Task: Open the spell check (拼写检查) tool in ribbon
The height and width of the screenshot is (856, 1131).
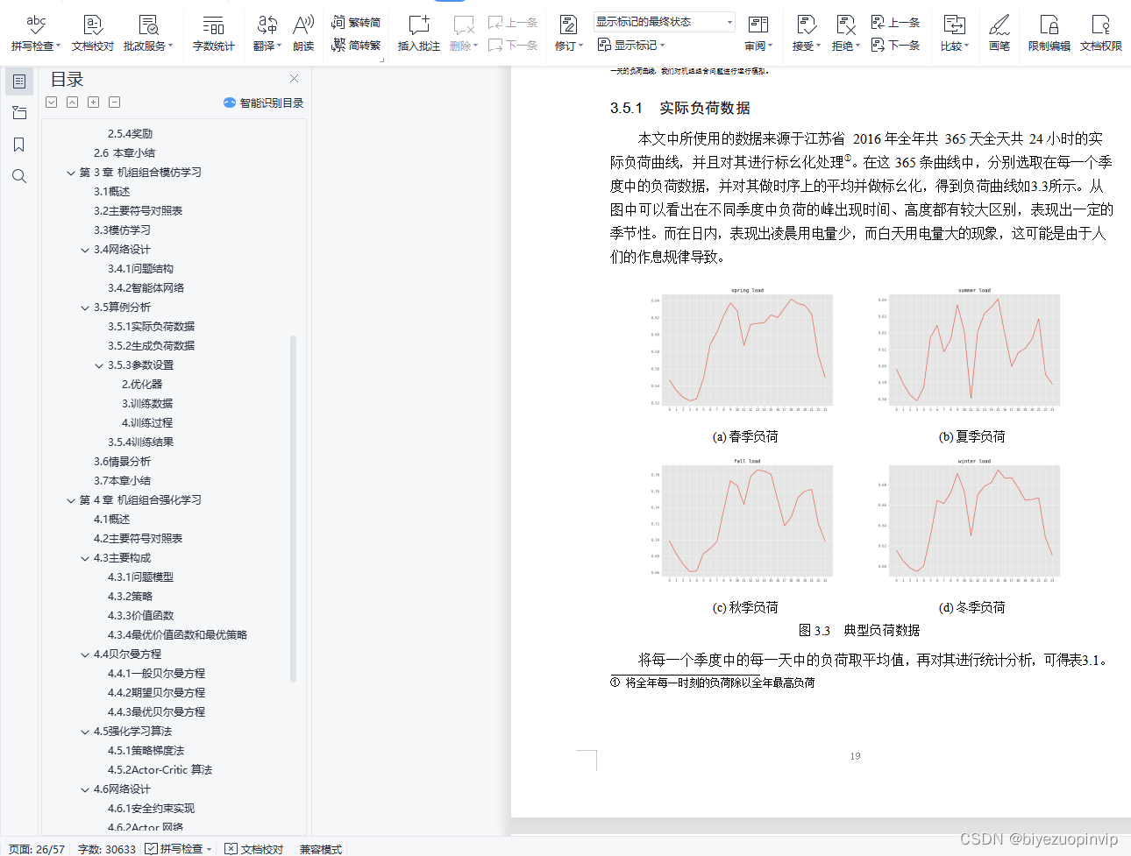Action: click(35, 33)
